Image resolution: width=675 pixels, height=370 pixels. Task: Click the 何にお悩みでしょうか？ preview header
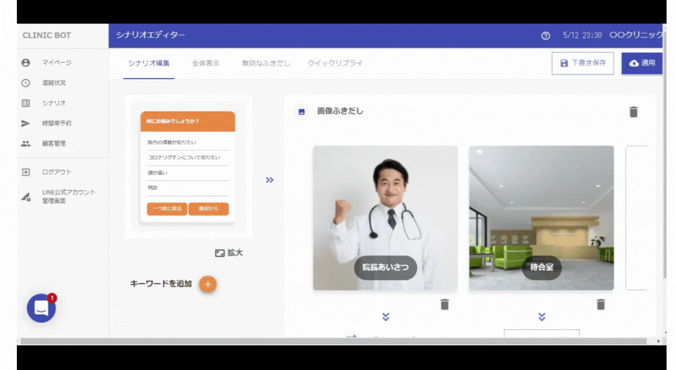click(187, 121)
